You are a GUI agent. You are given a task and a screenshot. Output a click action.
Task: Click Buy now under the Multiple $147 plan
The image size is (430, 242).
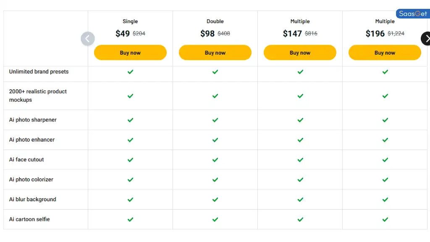[300, 52]
